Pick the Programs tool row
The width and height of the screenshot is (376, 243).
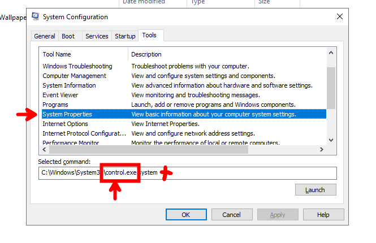pyautogui.click(x=55, y=105)
